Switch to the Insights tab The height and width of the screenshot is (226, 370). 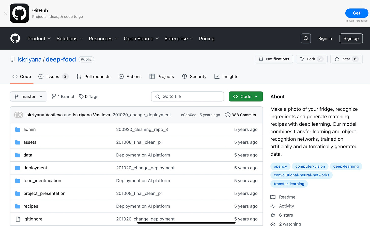(226, 76)
